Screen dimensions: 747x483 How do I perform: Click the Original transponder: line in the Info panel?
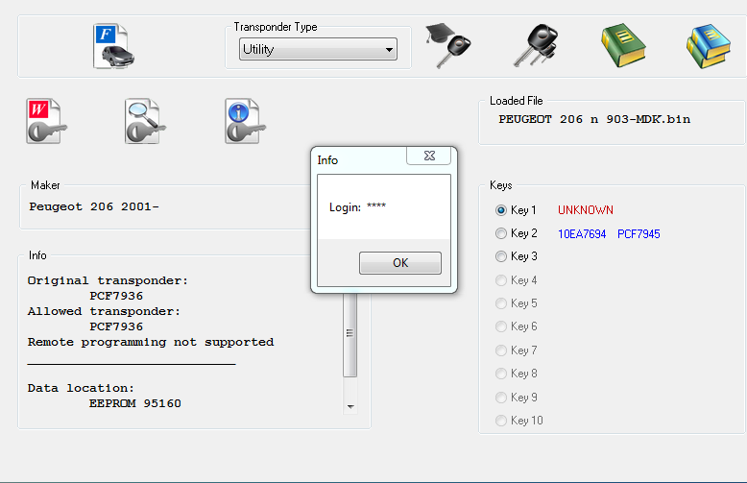(x=108, y=280)
